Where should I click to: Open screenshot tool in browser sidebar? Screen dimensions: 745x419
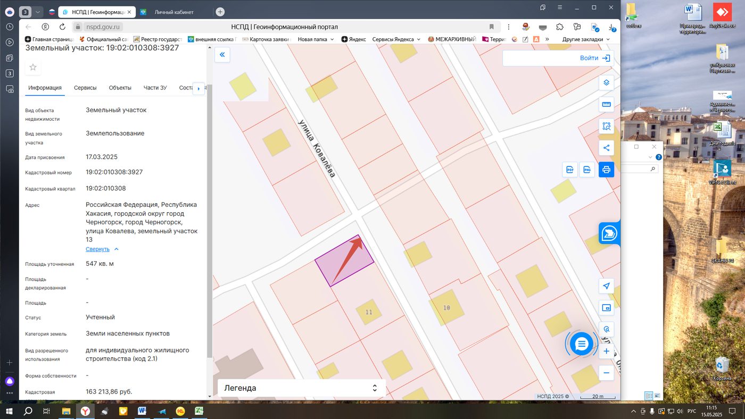point(10,89)
